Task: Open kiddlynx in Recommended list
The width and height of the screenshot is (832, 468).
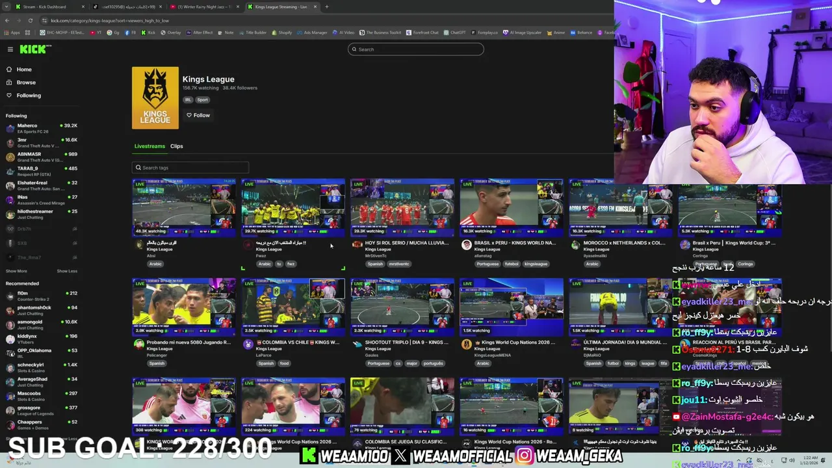Action: pyautogui.click(x=40, y=339)
